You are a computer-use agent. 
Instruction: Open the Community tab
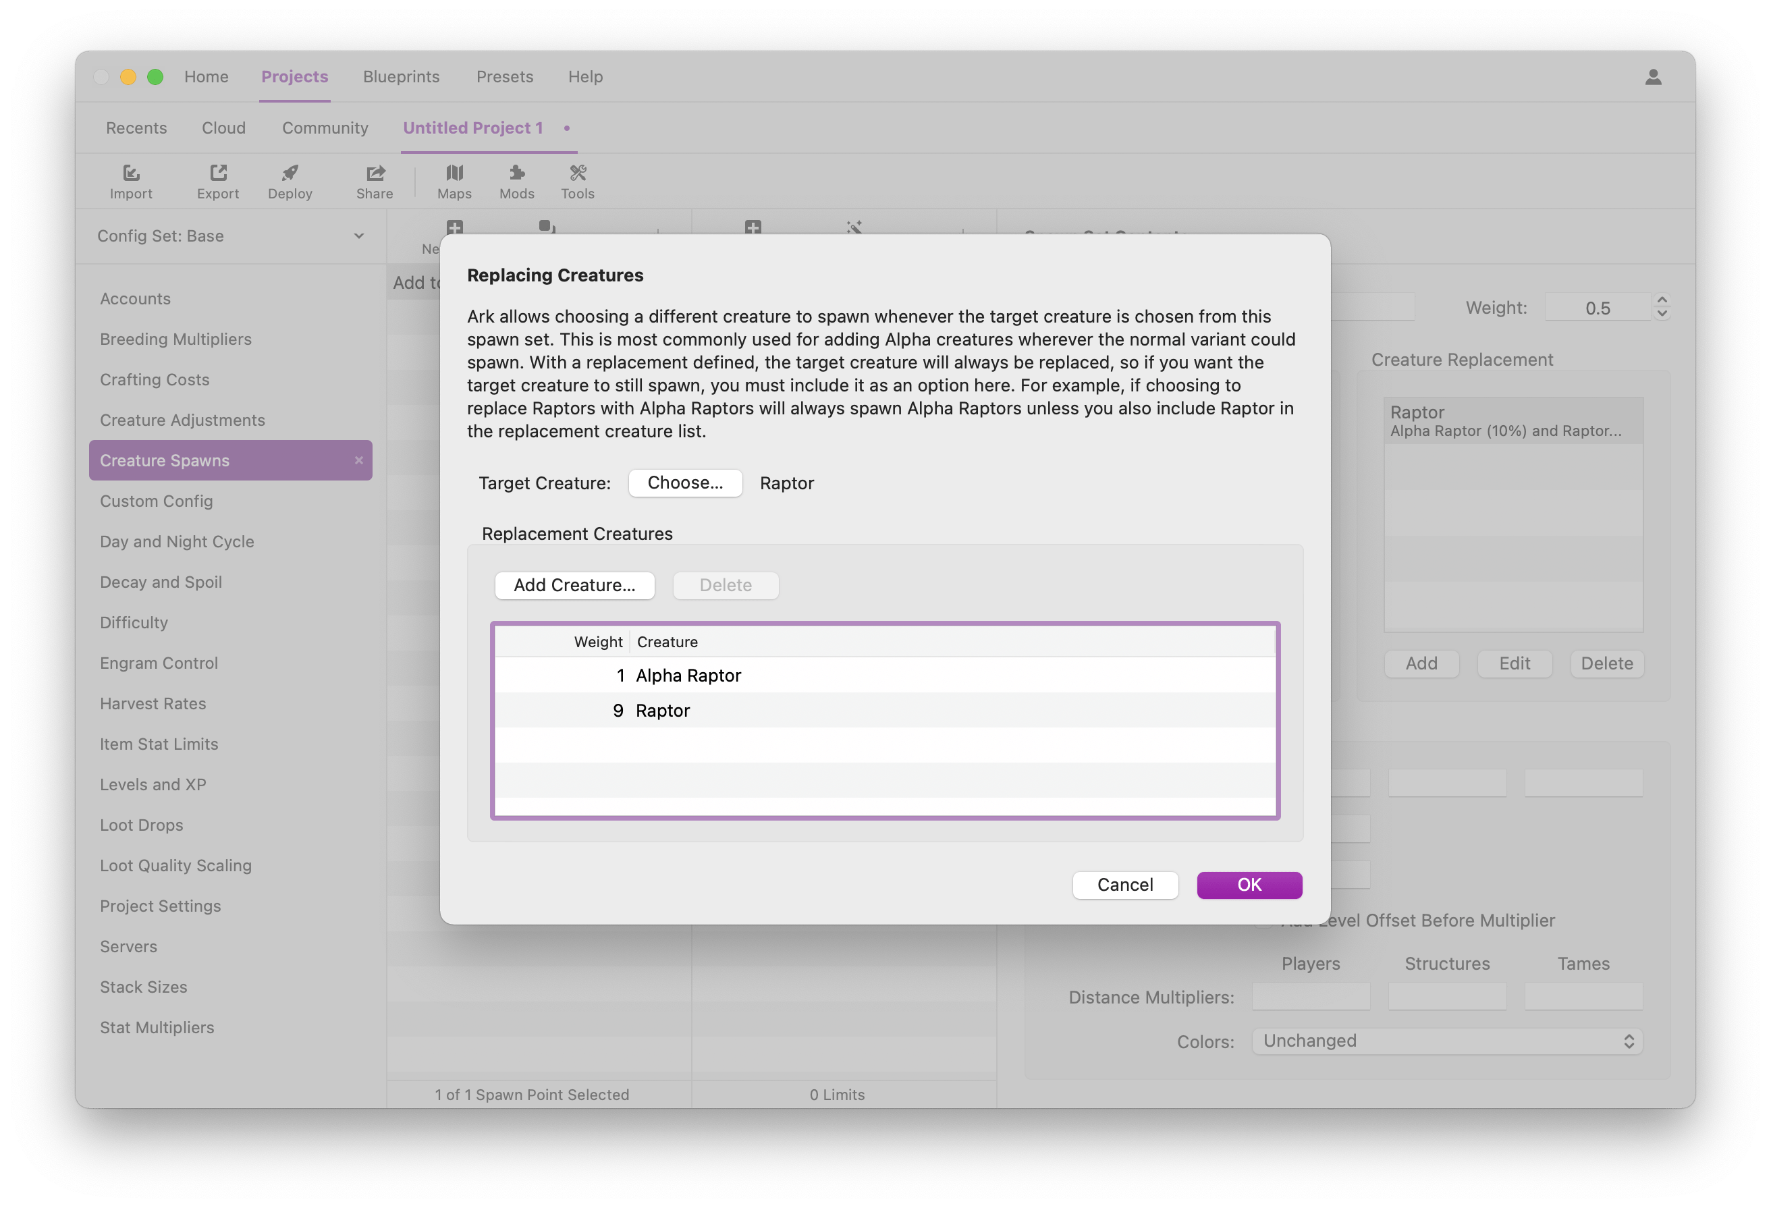[x=325, y=128]
